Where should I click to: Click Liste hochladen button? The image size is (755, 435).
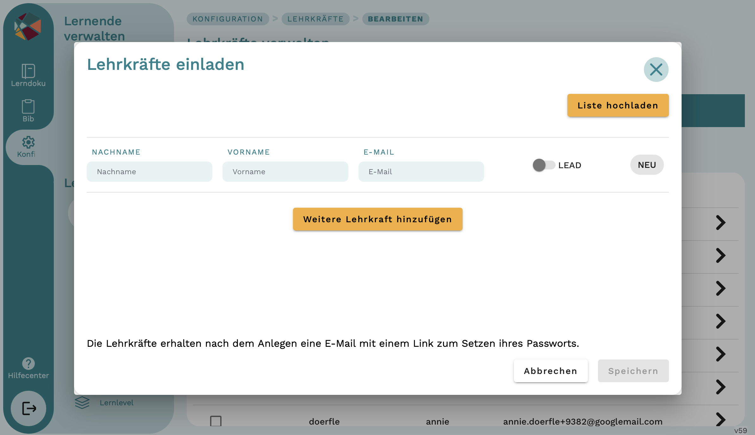point(618,106)
